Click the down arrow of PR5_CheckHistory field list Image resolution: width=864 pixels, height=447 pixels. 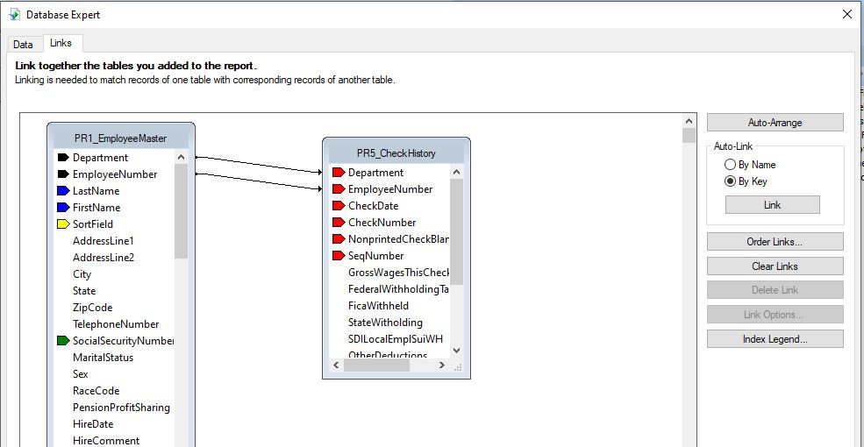coord(456,350)
